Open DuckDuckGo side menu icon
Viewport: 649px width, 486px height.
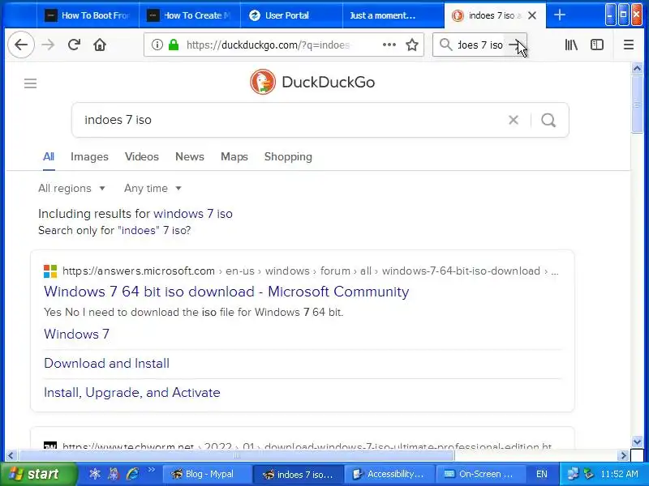(x=30, y=83)
